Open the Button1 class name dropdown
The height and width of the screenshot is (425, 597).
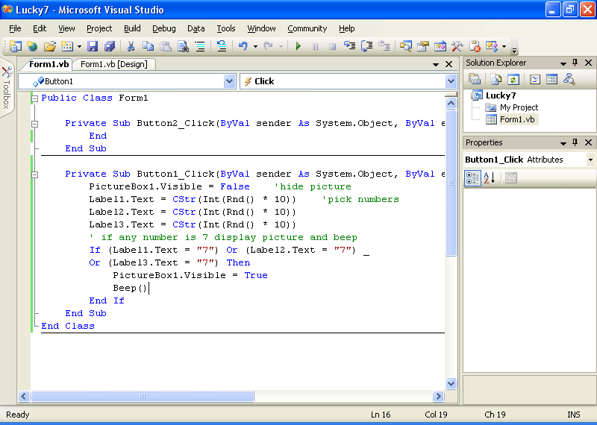229,81
